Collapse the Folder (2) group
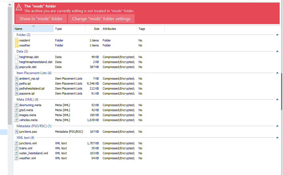The width and height of the screenshot is (283, 175). tap(277, 35)
